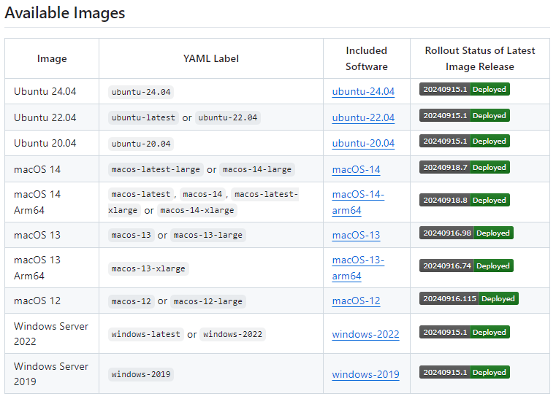556x399 pixels.
Task: Select the macos-latest-large YAML label
Action: click(x=156, y=169)
